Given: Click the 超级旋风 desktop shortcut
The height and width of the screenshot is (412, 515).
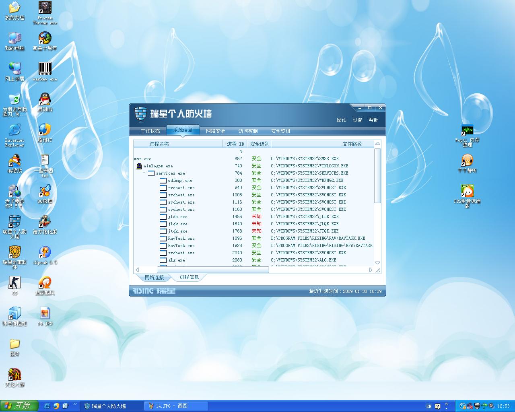Looking at the screenshot, I should (45, 286).
